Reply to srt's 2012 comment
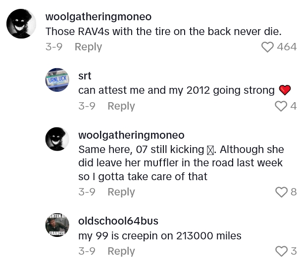 click(x=121, y=106)
